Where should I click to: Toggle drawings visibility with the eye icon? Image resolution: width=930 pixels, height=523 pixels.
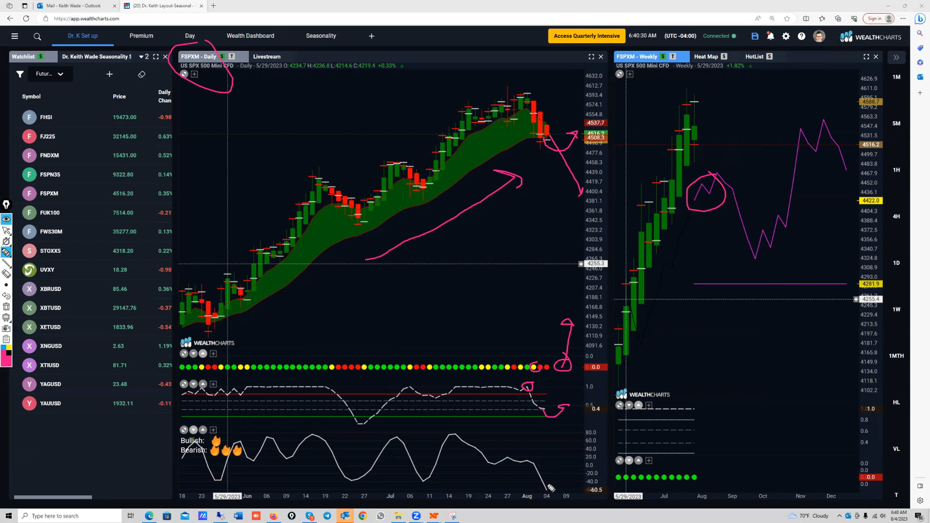point(6,219)
